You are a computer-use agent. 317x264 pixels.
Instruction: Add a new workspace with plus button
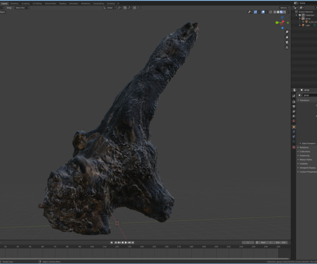[x=118, y=4]
